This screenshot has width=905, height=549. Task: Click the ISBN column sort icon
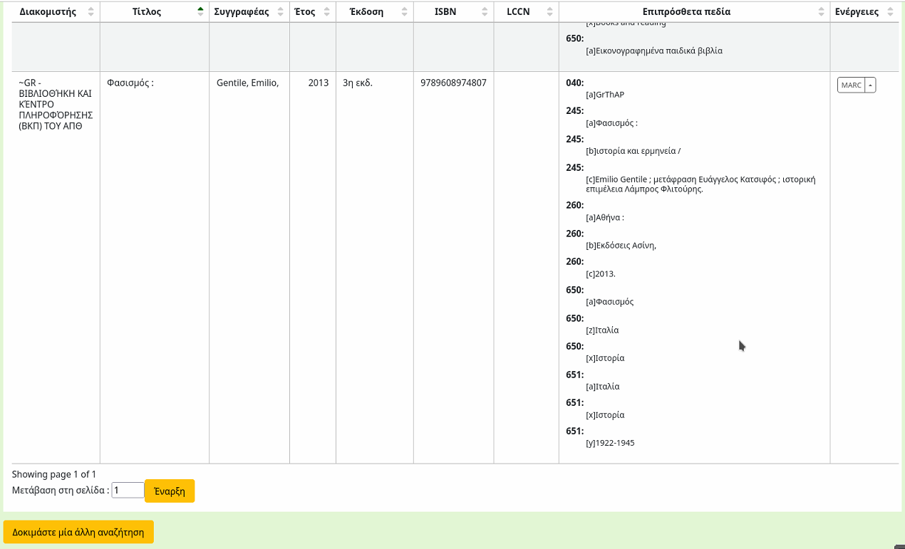click(x=485, y=12)
